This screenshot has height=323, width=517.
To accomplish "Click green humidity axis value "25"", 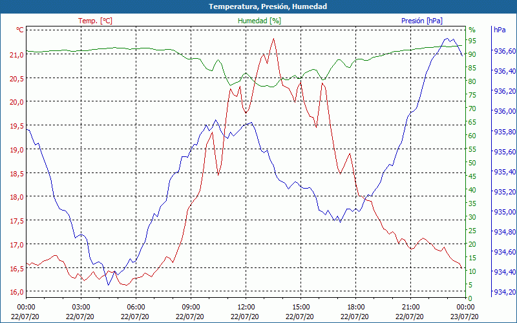I will (472, 231).
